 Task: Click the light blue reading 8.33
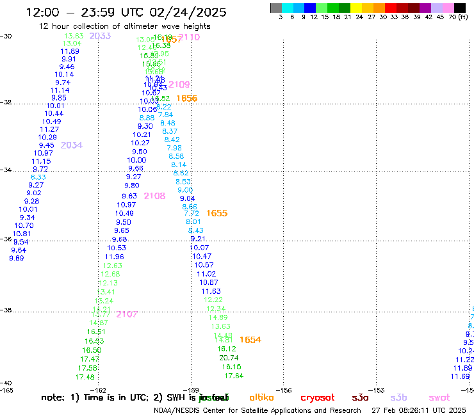tap(38, 177)
